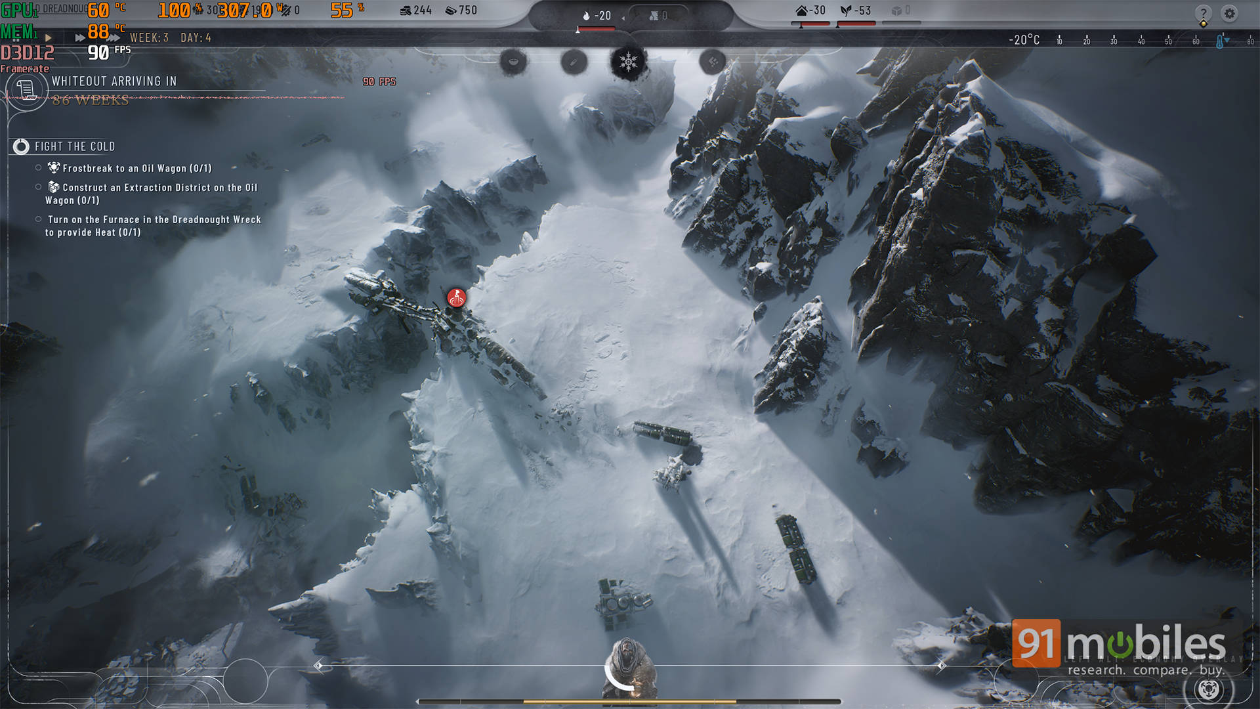
Task: Click the red frostbreak marker on the wreck
Action: coord(456,298)
